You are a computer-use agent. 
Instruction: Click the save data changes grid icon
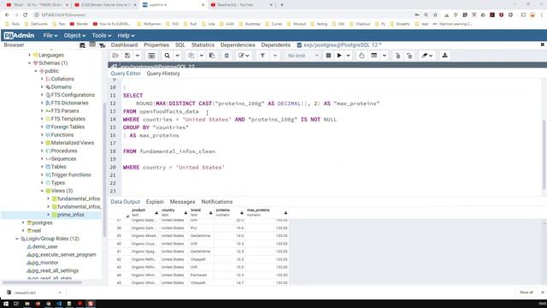point(151,56)
